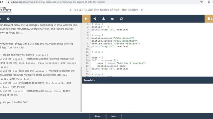213x119 pixels.
Task: Click the append 'Paul McCartney' code line
Action: (115, 41)
